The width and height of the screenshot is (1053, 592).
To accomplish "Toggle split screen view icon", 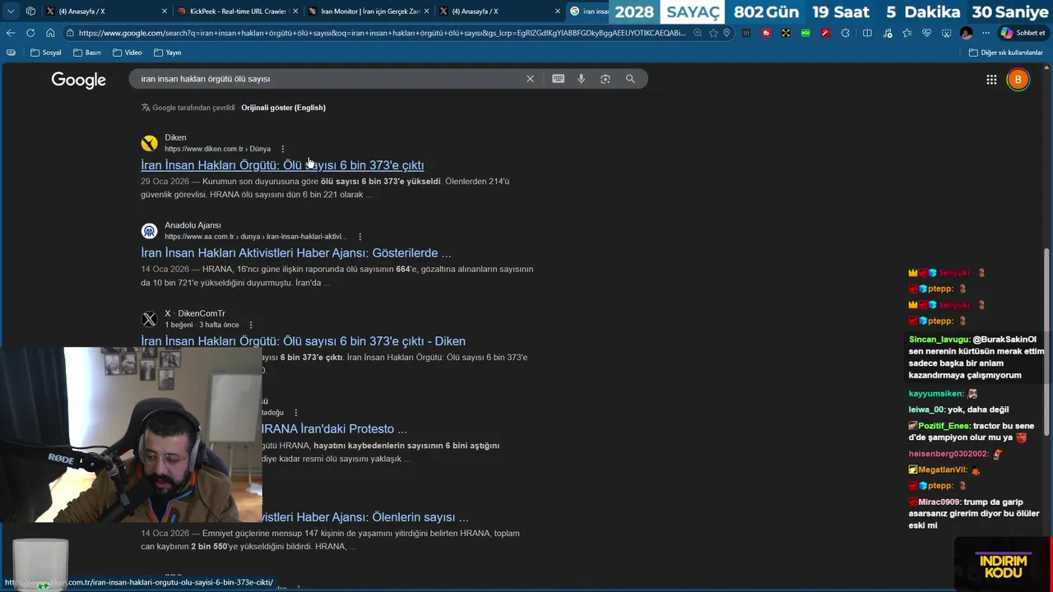I will click(x=867, y=33).
